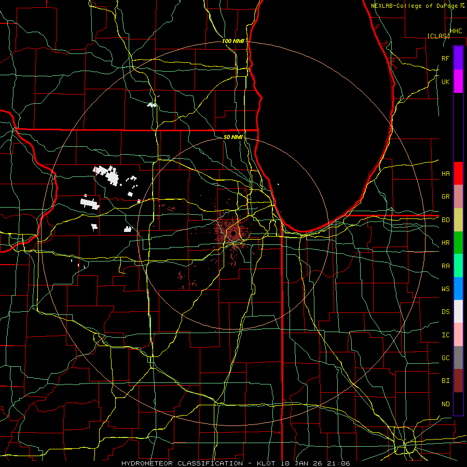
Task: Click the GR legend label
Action: pyautogui.click(x=445, y=197)
